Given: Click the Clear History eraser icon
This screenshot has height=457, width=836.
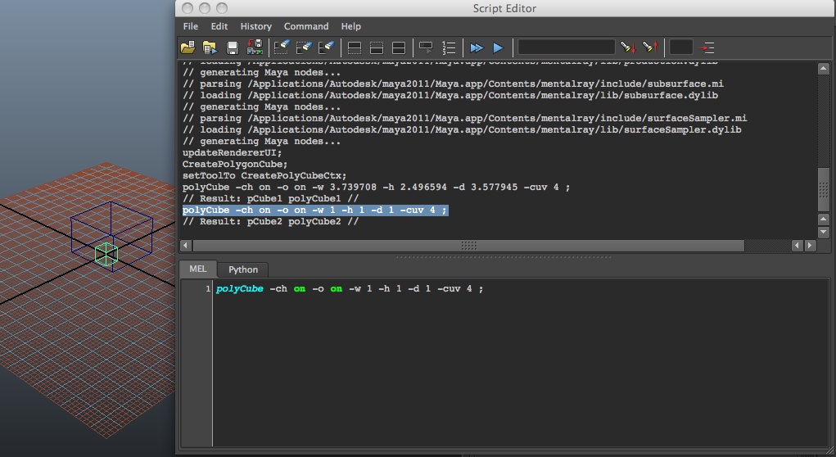Looking at the screenshot, I should point(282,48).
